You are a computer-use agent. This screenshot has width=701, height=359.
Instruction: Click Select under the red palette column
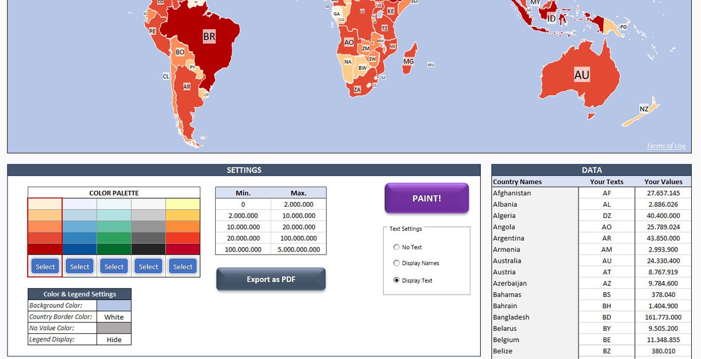[x=44, y=266]
